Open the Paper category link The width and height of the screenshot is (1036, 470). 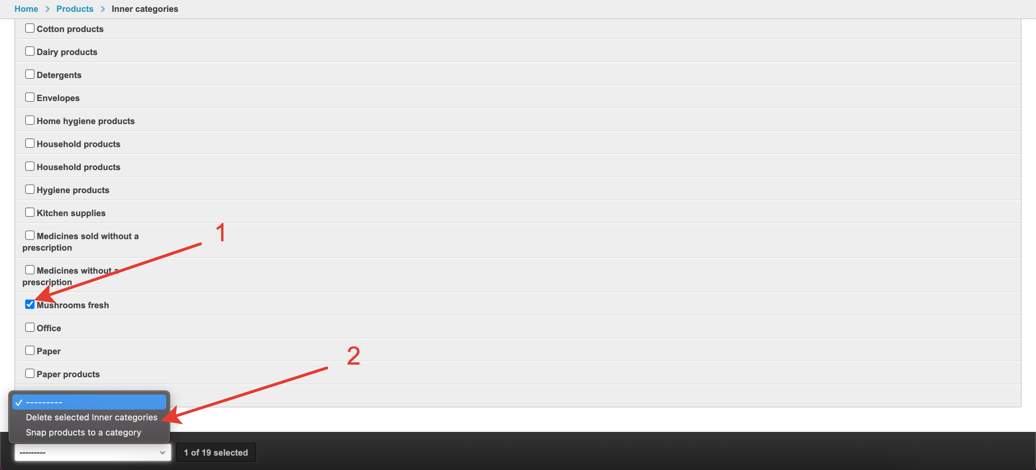point(49,351)
